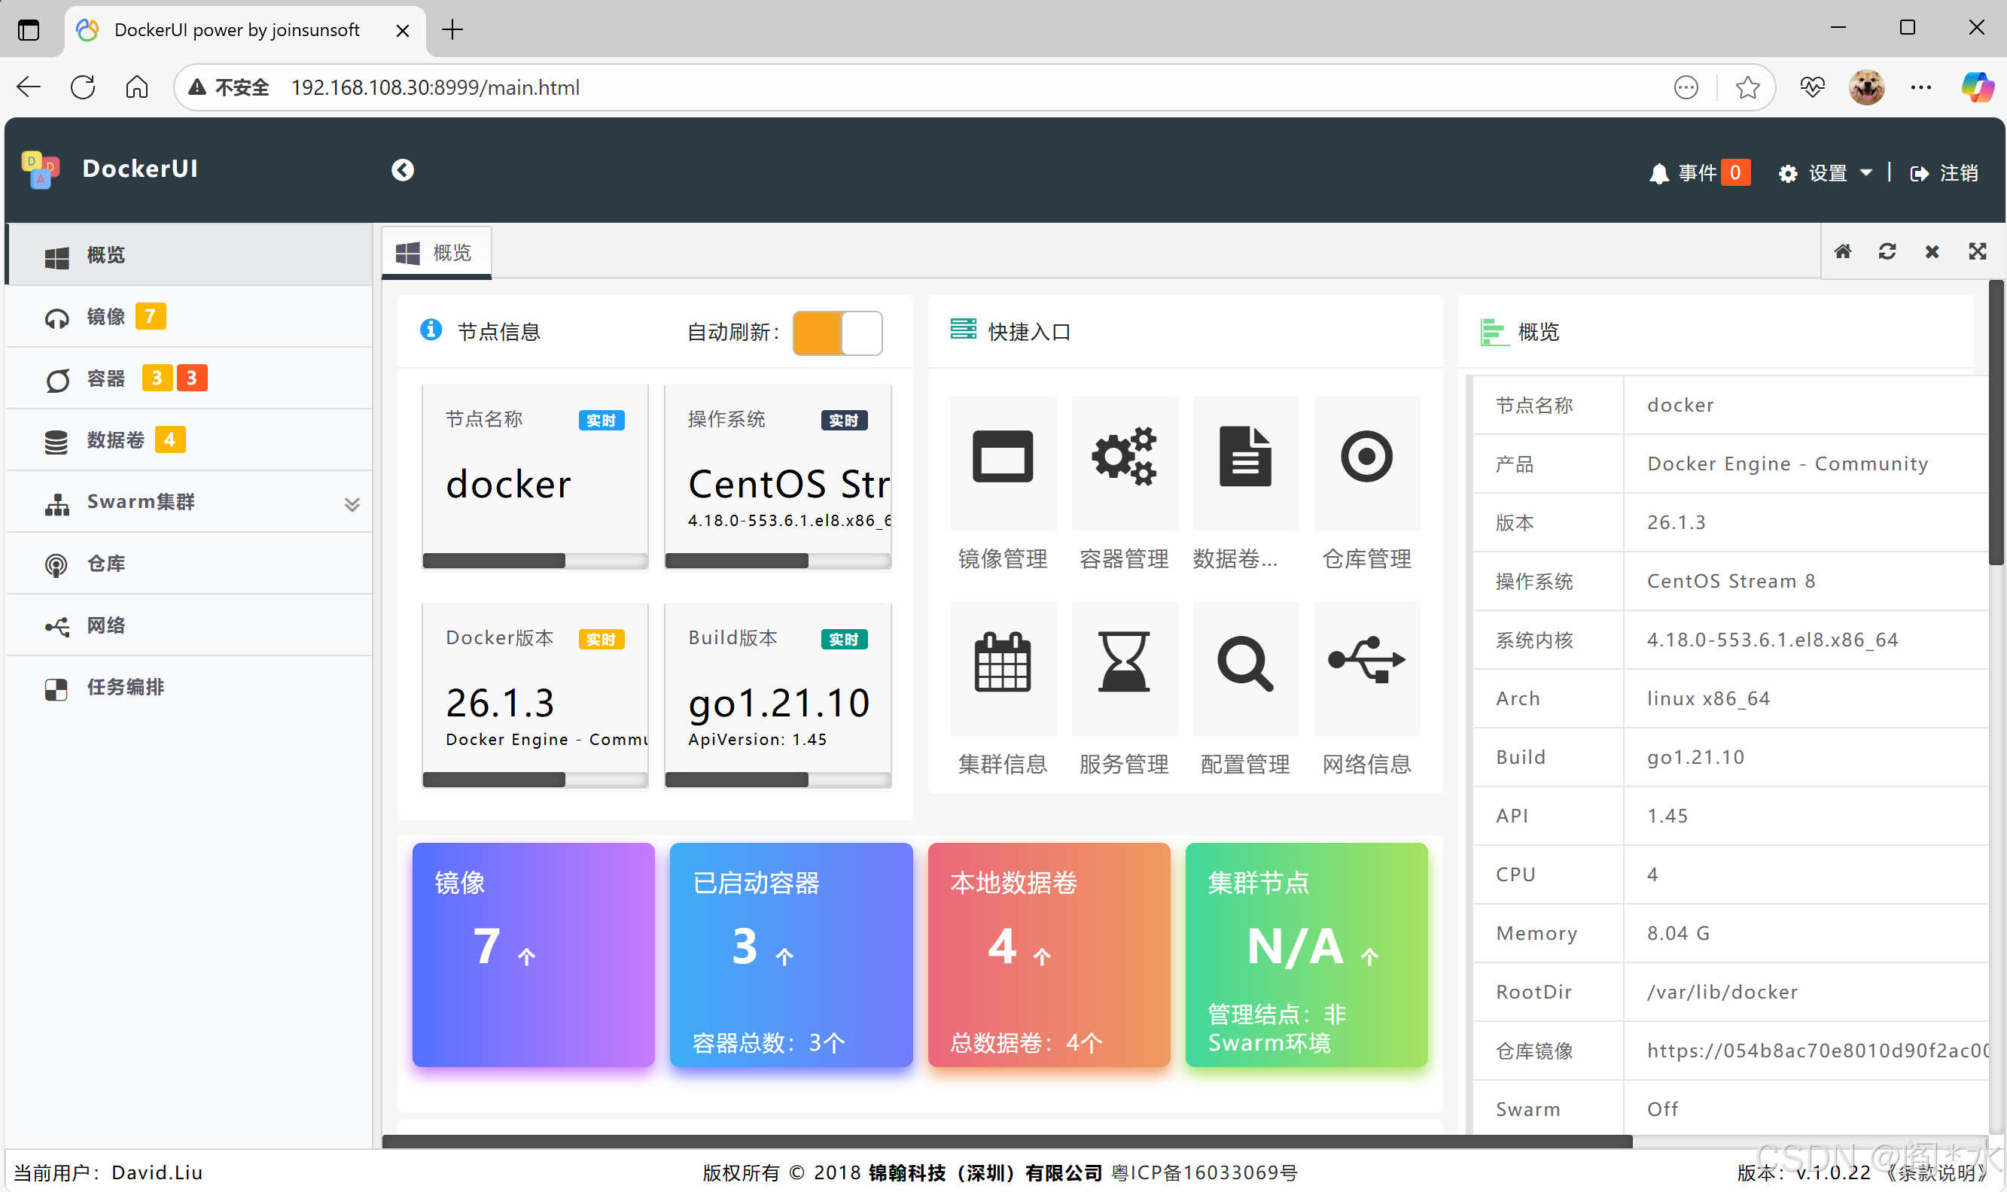Open the 集群信息 calendar icon
The height and width of the screenshot is (1192, 2007).
(x=1002, y=664)
